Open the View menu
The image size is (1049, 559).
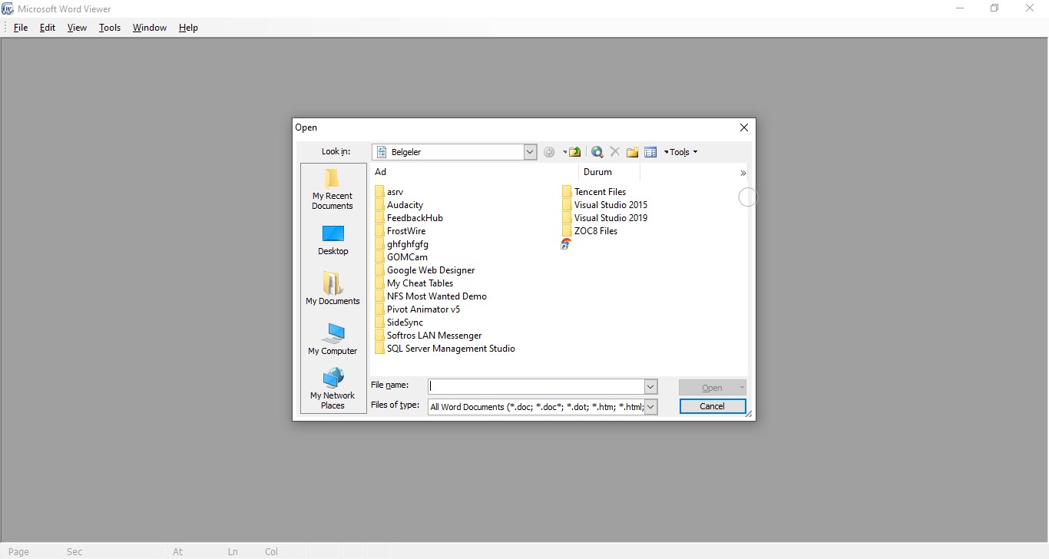coord(77,28)
